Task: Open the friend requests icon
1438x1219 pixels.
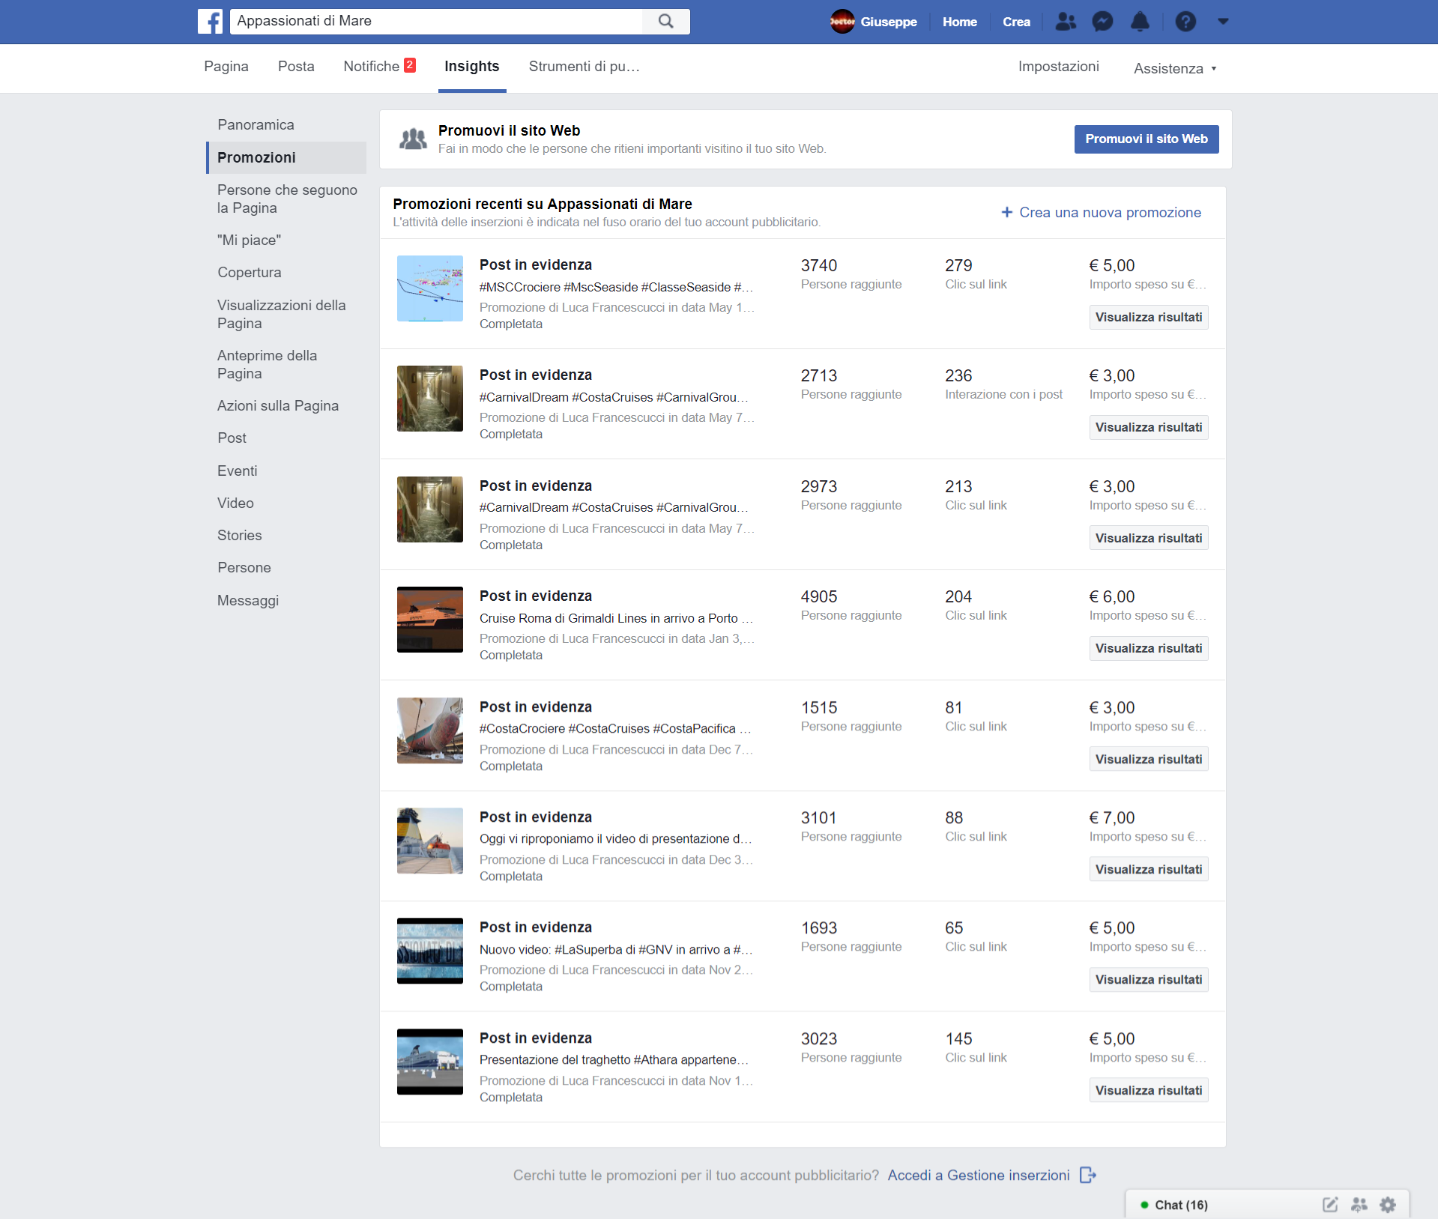Action: point(1065,22)
